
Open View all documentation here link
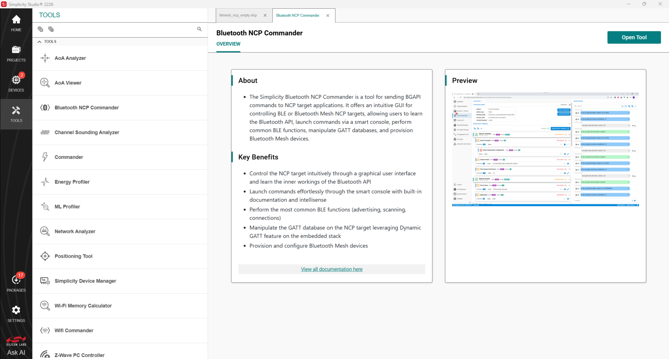point(332,269)
